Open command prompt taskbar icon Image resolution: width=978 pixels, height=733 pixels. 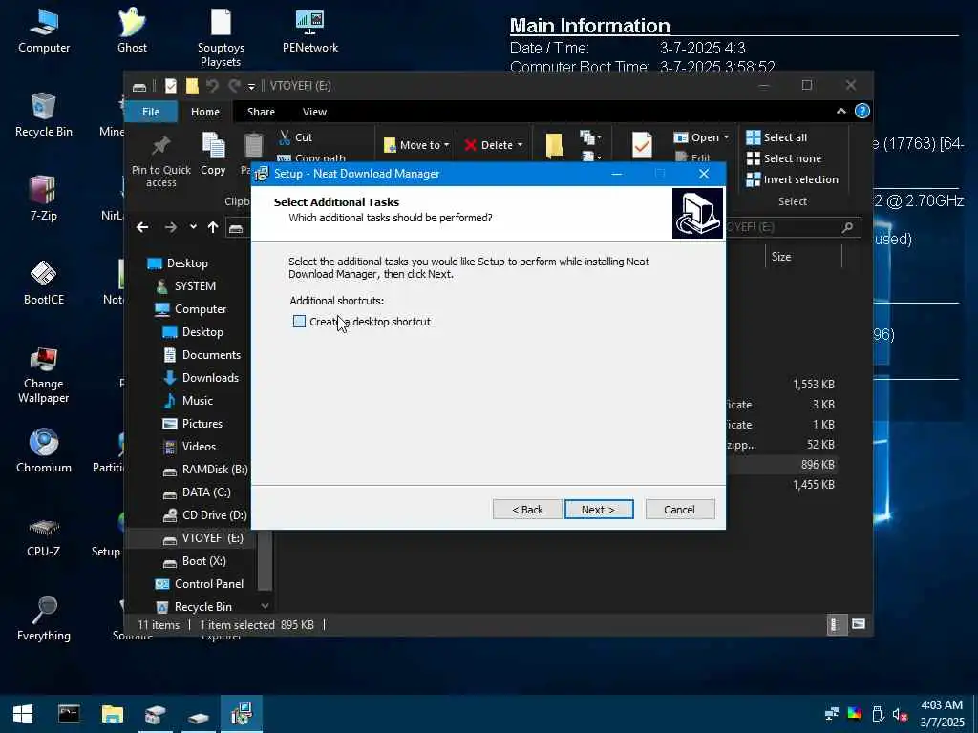pyautogui.click(x=69, y=714)
